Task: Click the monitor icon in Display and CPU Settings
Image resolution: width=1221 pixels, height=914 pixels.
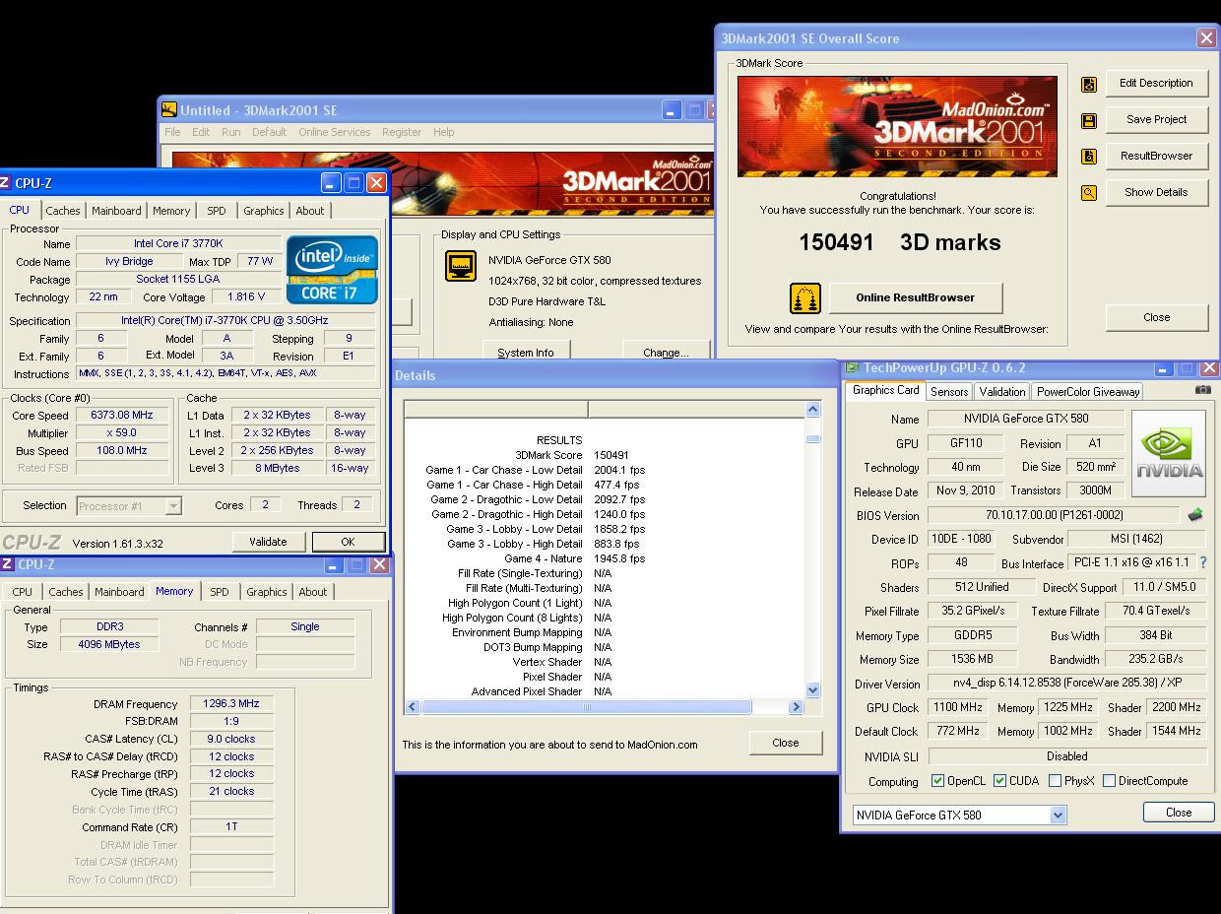Action: pos(461,266)
